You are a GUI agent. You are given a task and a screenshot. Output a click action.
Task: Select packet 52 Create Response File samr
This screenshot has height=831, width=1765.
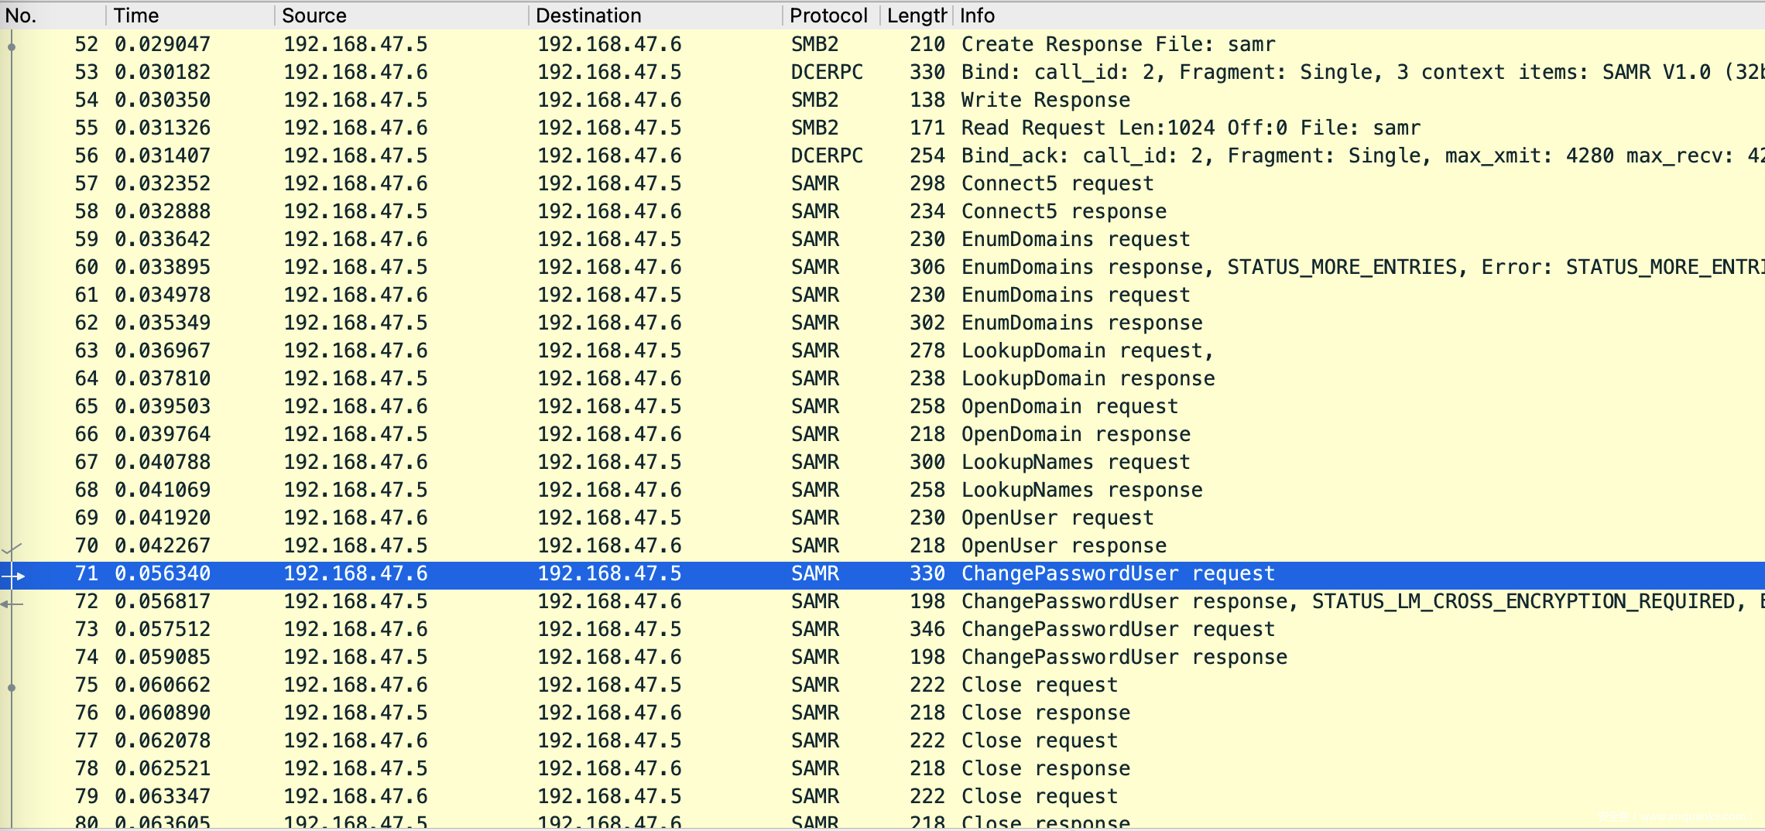tap(882, 44)
